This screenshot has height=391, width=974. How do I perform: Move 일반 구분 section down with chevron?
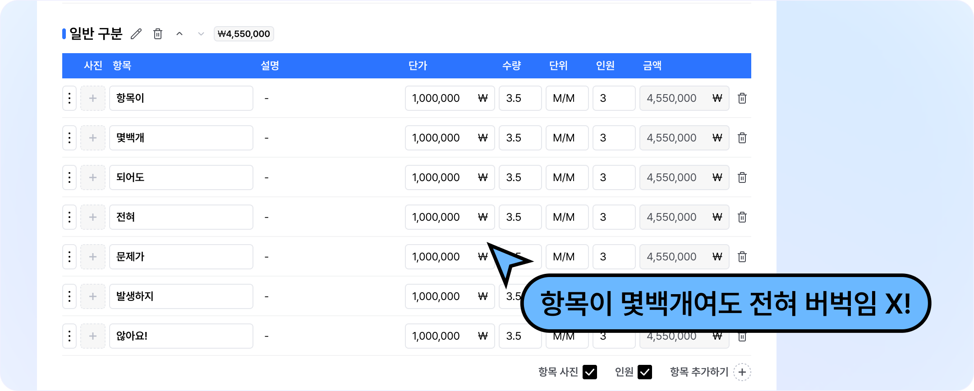tap(201, 34)
